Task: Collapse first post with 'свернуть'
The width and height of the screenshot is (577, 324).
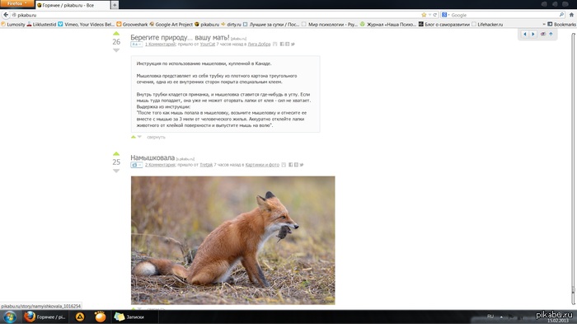Action: pos(156,137)
